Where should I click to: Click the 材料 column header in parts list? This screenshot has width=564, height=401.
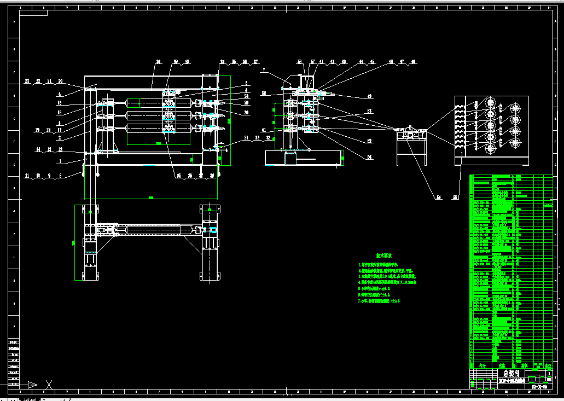[x=524, y=365]
